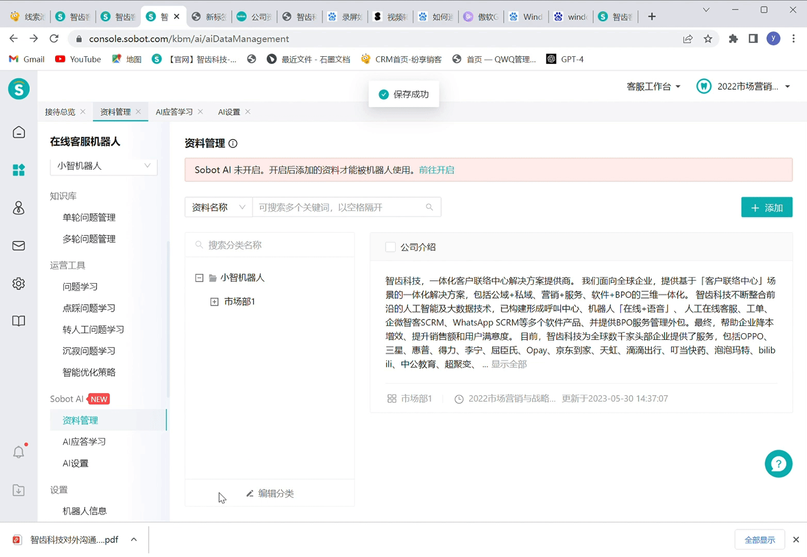Screen dimensions: 807x557
Task: Tick the 公司介绍 checkbox
Action: [391, 248]
